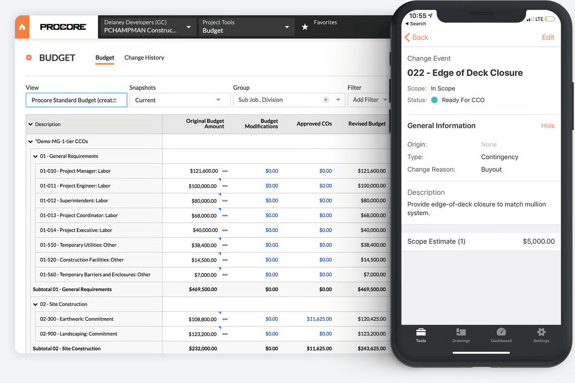Screen dimensions: 575x383
Task: Hide the General Information section
Action: point(548,125)
